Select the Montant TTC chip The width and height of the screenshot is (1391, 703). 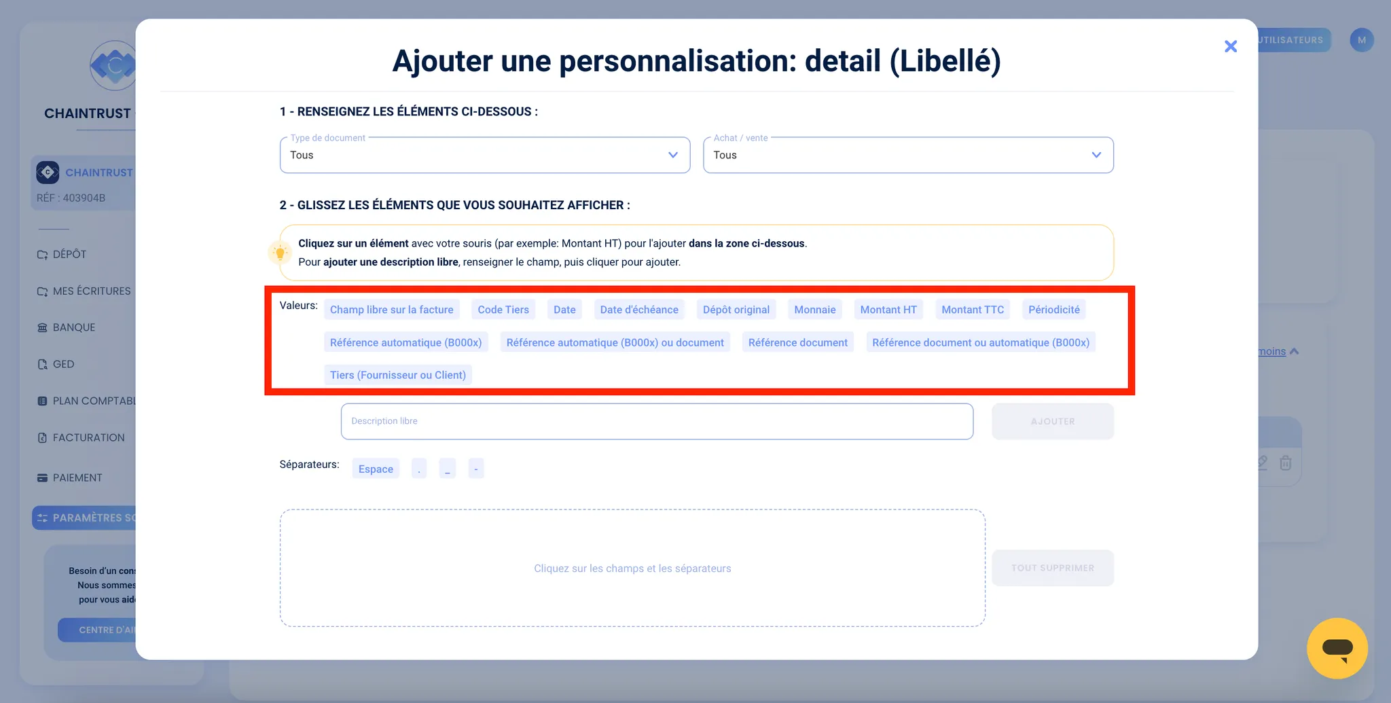point(973,310)
